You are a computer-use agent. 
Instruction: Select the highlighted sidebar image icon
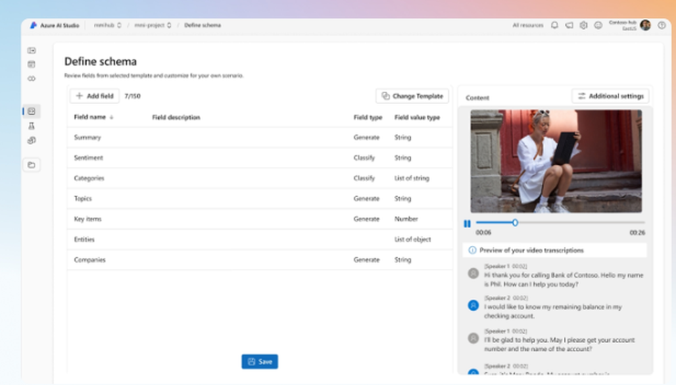pyautogui.click(x=32, y=111)
